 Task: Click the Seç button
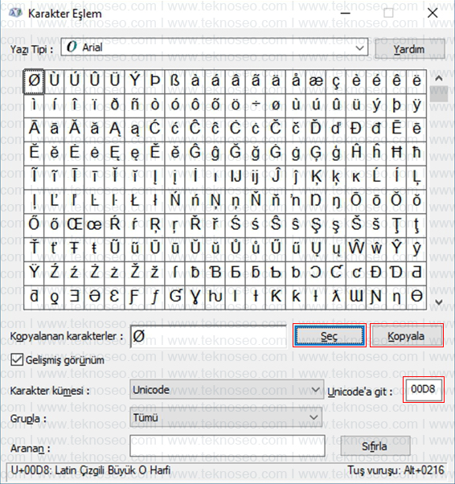click(330, 336)
